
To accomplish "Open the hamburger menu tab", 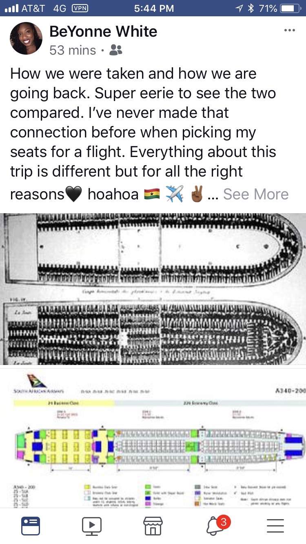I will coord(275,525).
